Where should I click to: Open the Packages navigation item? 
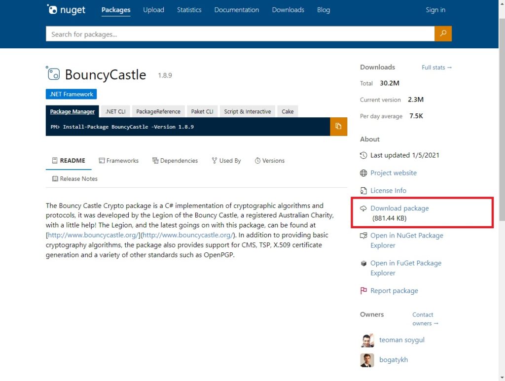[x=116, y=10]
